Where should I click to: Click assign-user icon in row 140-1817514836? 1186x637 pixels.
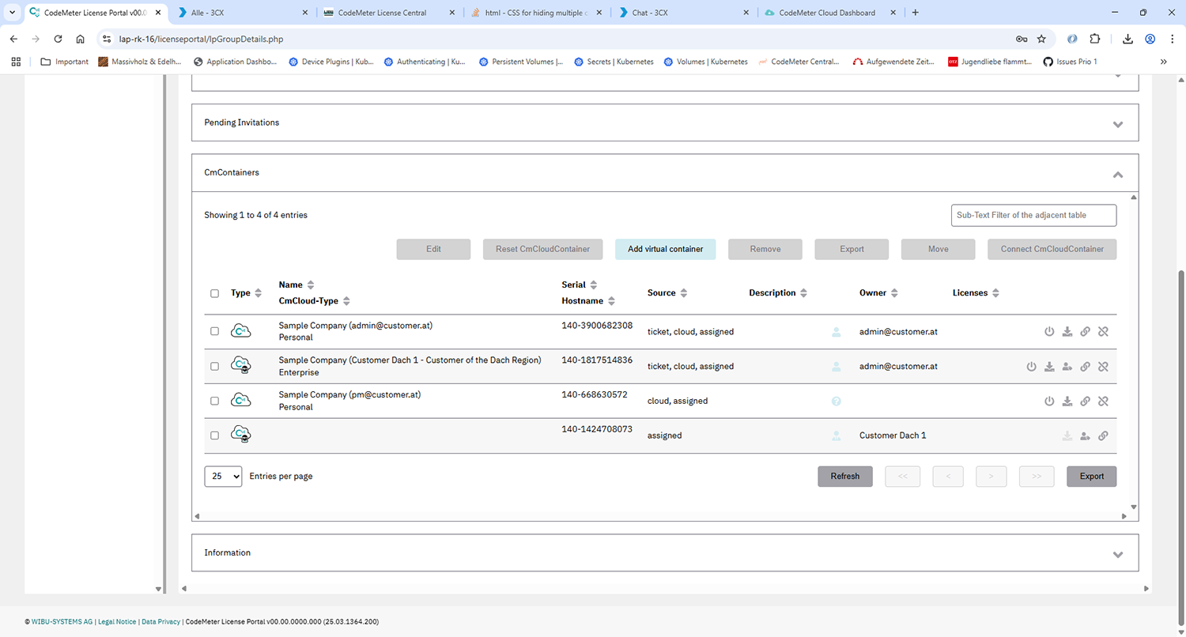pos(1067,367)
